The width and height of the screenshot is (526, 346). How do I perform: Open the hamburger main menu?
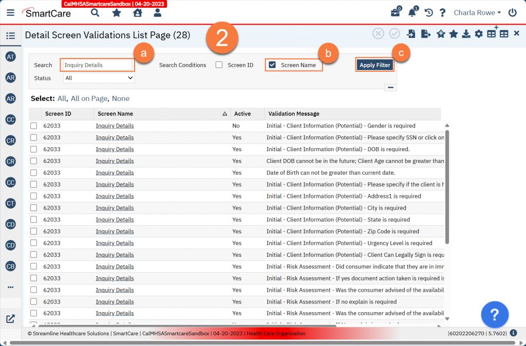click(11, 13)
